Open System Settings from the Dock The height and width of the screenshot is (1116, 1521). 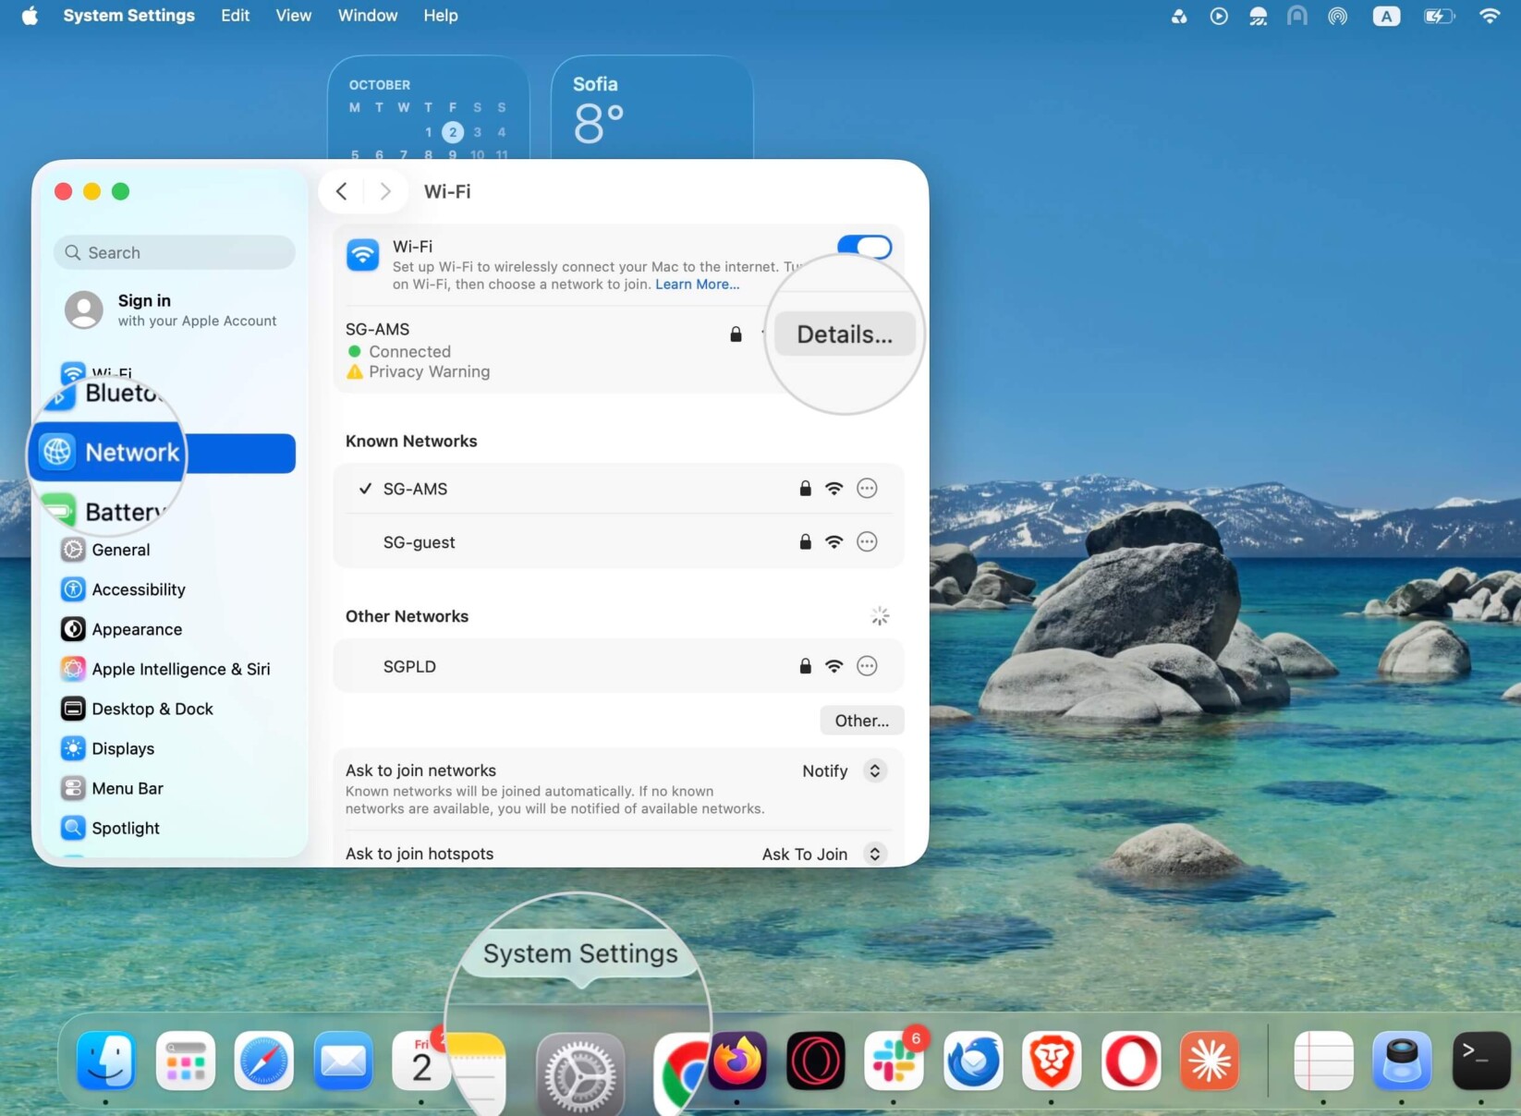point(580,1074)
